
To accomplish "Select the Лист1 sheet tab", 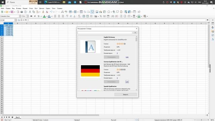I will (17, 117).
